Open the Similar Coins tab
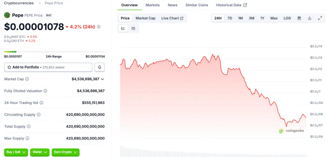326x157 pixels. tap(197, 5)
